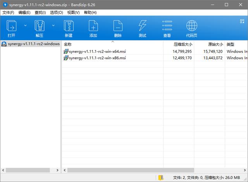248x182 pixels.
Task: Click the Extract (解压) toolbar icon
Action: [40, 26]
